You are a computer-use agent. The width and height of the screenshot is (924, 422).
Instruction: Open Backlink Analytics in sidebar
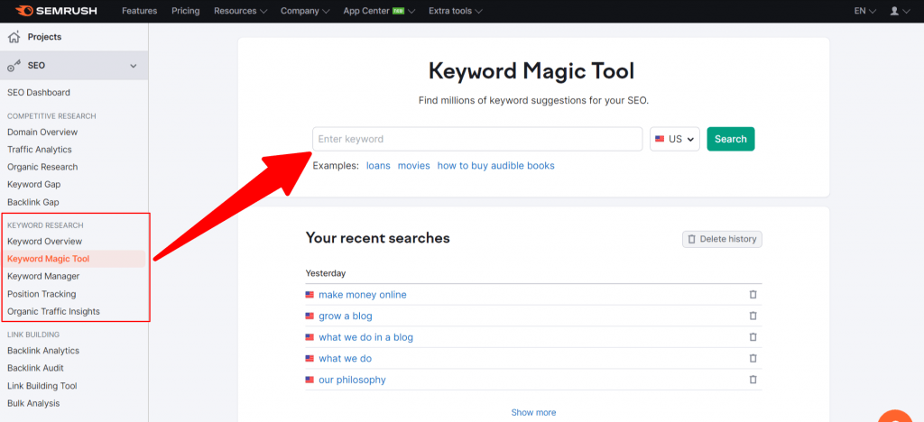tap(43, 351)
